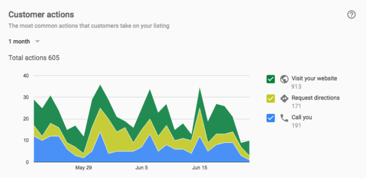366x178 pixels.
Task: Click the May 29 date on axis
Action: click(x=83, y=168)
